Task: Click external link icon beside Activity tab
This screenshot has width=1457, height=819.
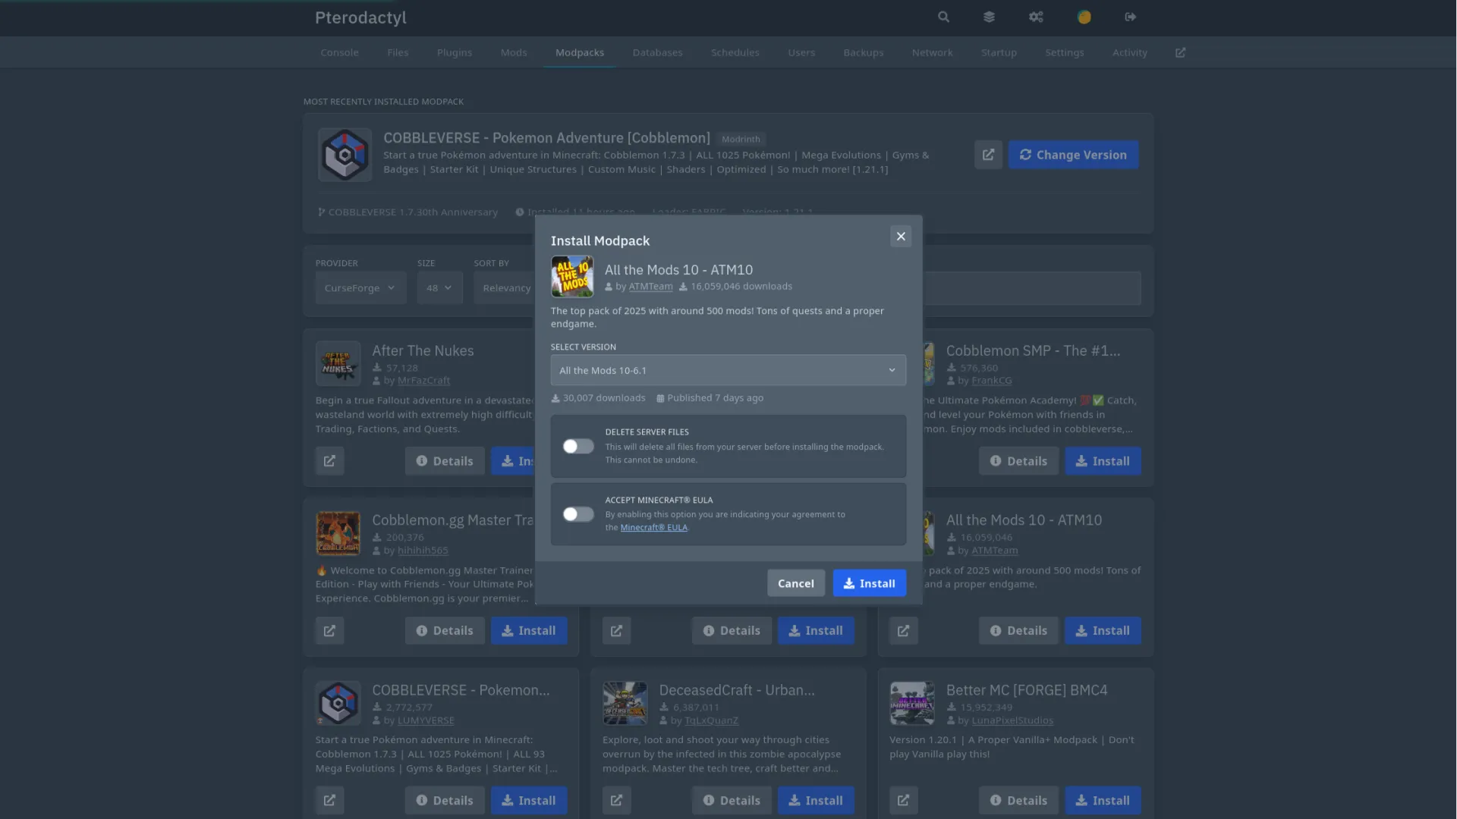Action: (1180, 52)
